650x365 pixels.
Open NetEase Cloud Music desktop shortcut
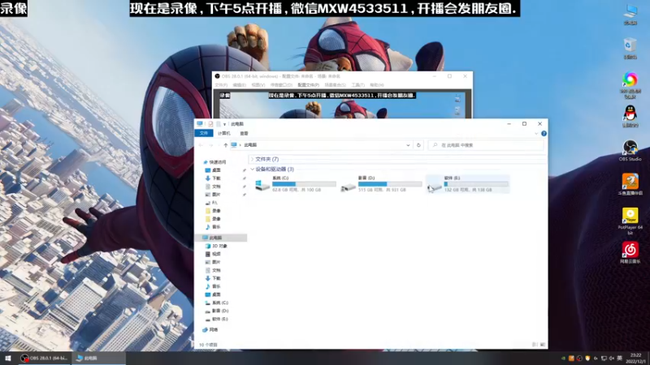[630, 252]
